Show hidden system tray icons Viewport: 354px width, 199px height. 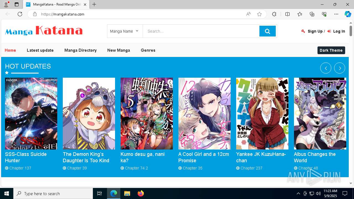(x=298, y=193)
